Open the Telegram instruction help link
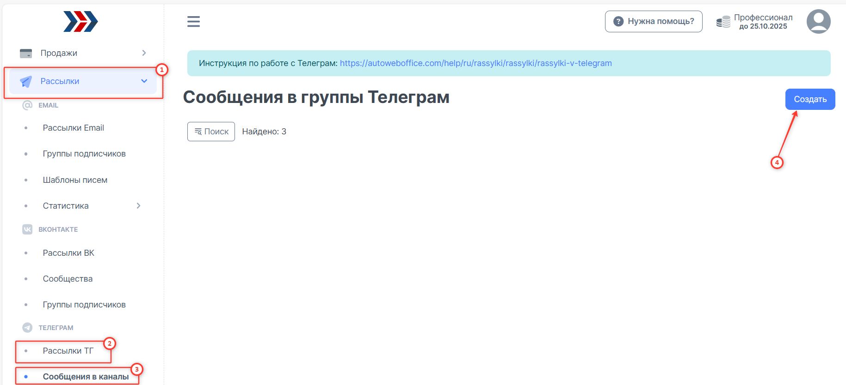The width and height of the screenshot is (846, 385). pyautogui.click(x=475, y=63)
